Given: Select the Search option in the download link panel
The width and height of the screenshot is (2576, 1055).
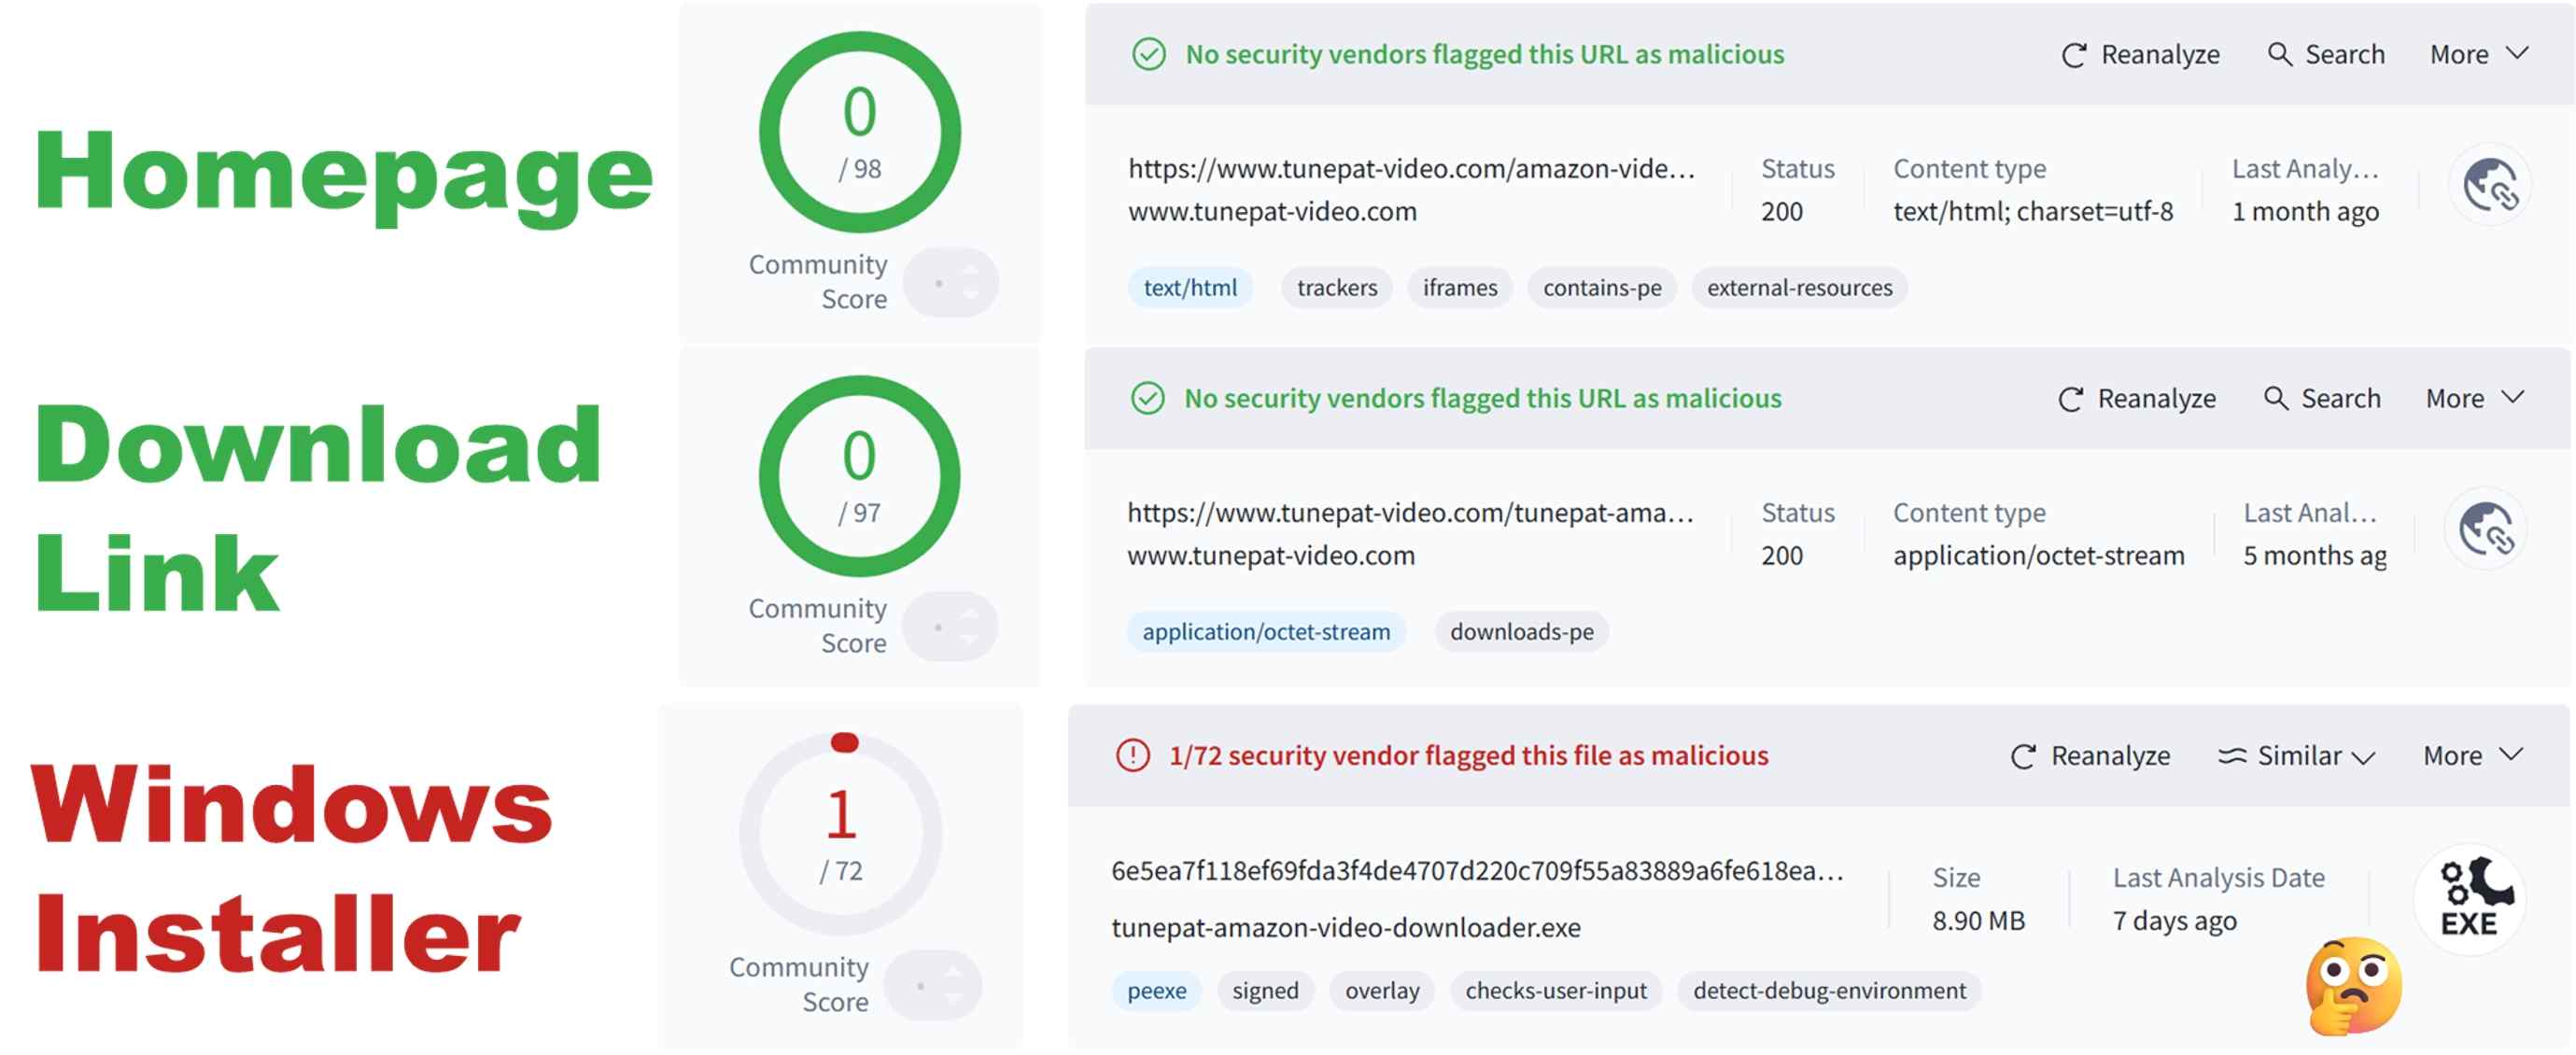Looking at the screenshot, I should pyautogui.click(x=2322, y=397).
